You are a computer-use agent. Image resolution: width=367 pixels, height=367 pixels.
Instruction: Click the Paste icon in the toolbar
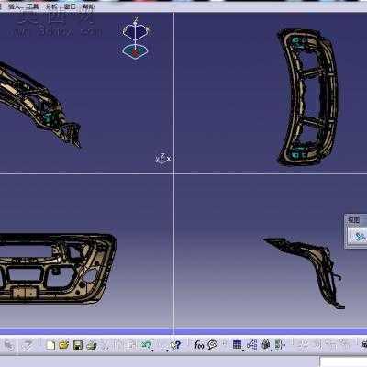tap(132, 346)
